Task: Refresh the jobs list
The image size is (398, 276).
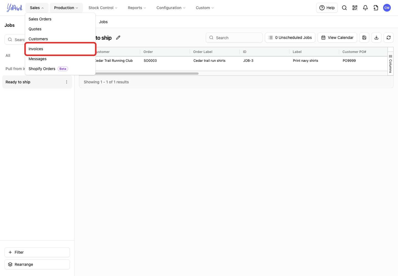Action: coord(389,38)
